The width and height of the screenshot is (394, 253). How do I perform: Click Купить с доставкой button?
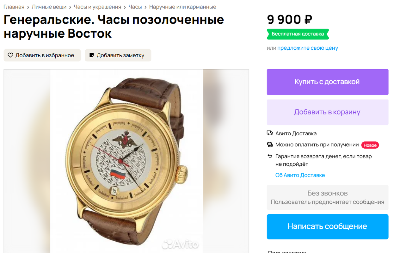click(328, 82)
